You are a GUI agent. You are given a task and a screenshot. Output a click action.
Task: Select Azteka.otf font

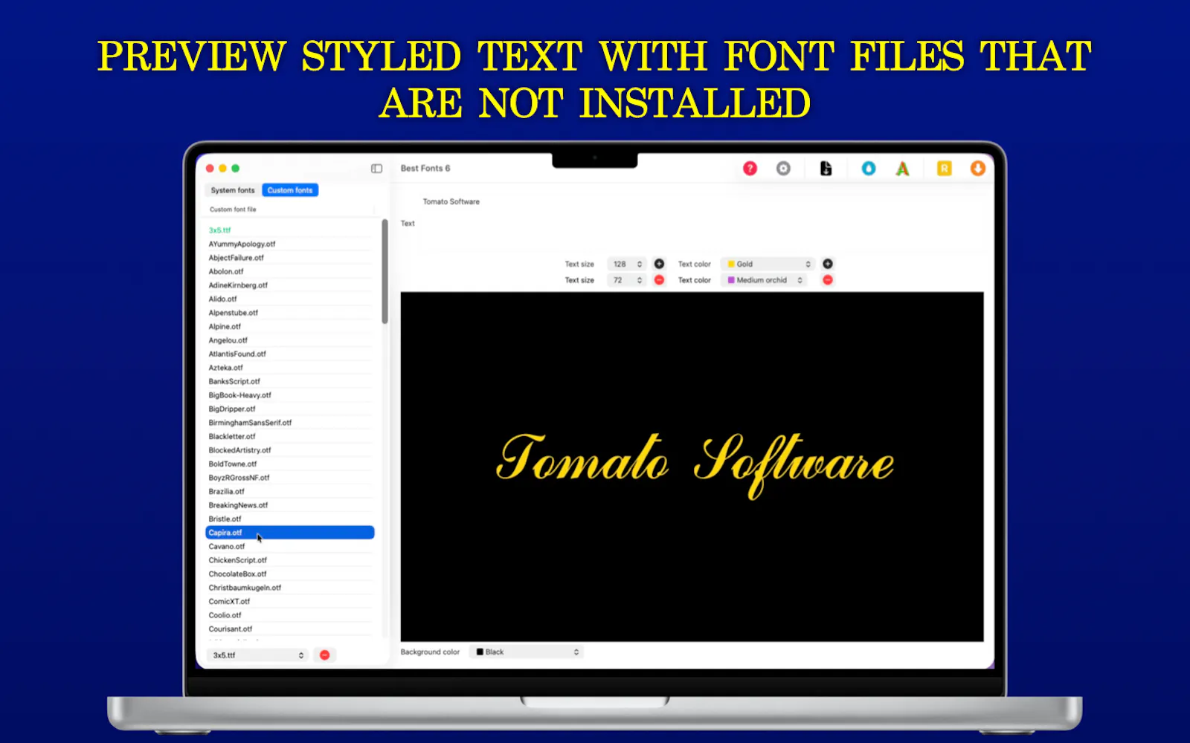(289, 368)
